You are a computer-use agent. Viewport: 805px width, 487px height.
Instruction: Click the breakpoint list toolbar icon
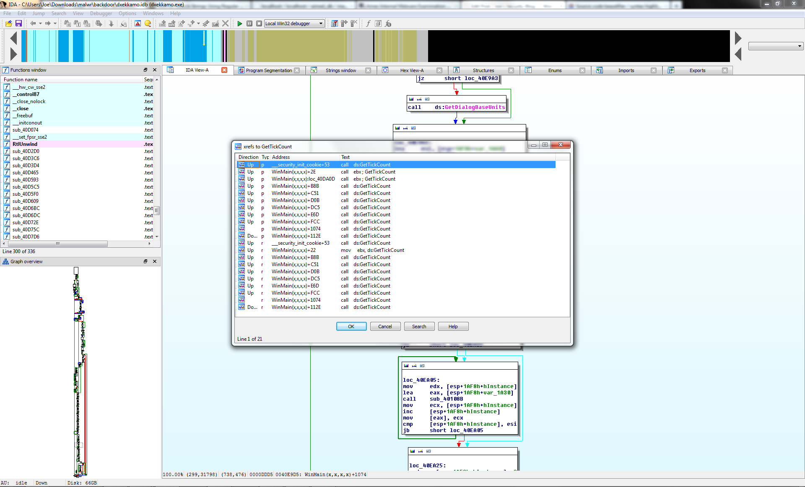334,23
